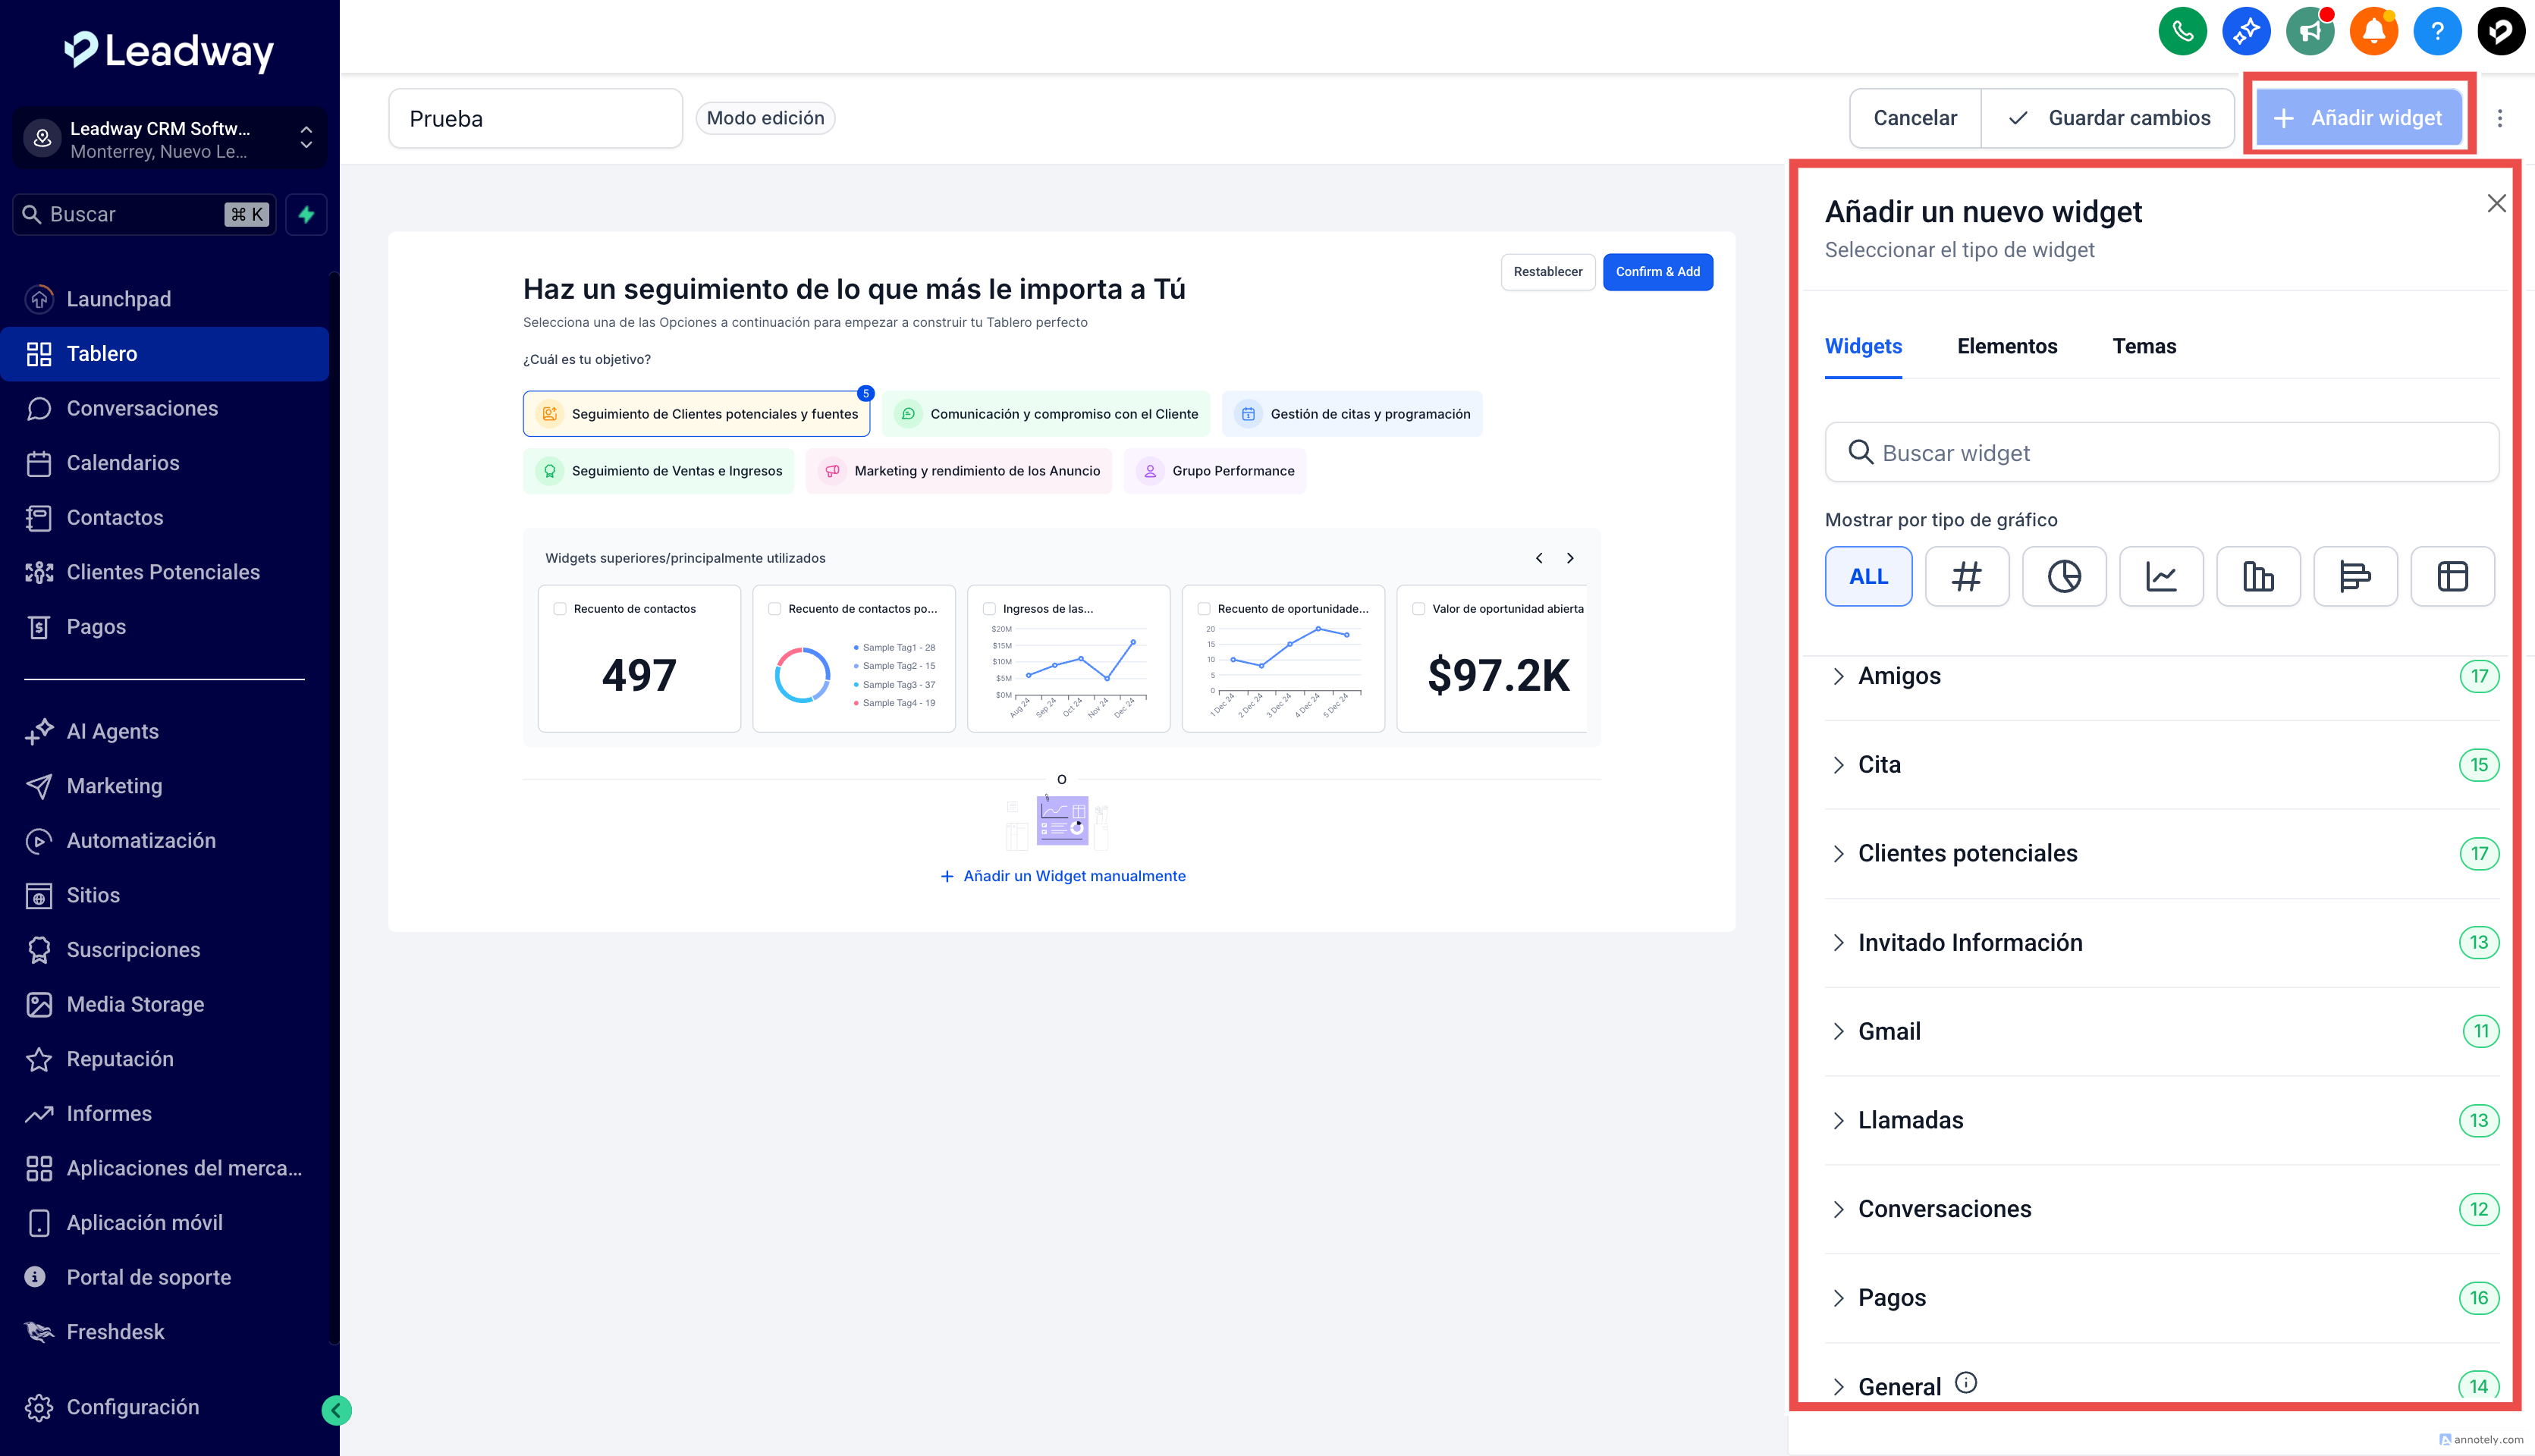Check the Recuento de contactos widget checkbox

pyautogui.click(x=560, y=608)
